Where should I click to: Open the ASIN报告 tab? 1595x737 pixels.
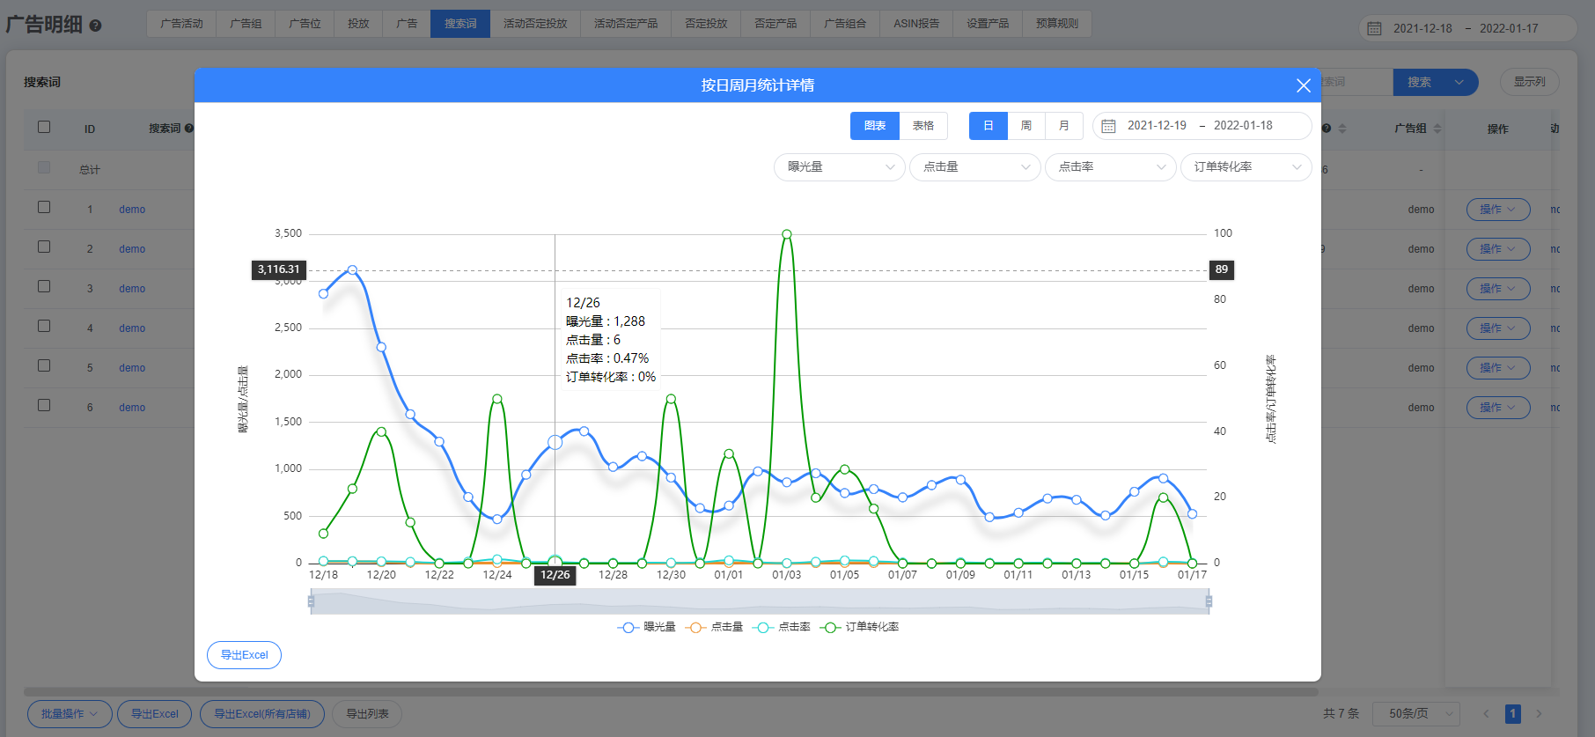[915, 24]
